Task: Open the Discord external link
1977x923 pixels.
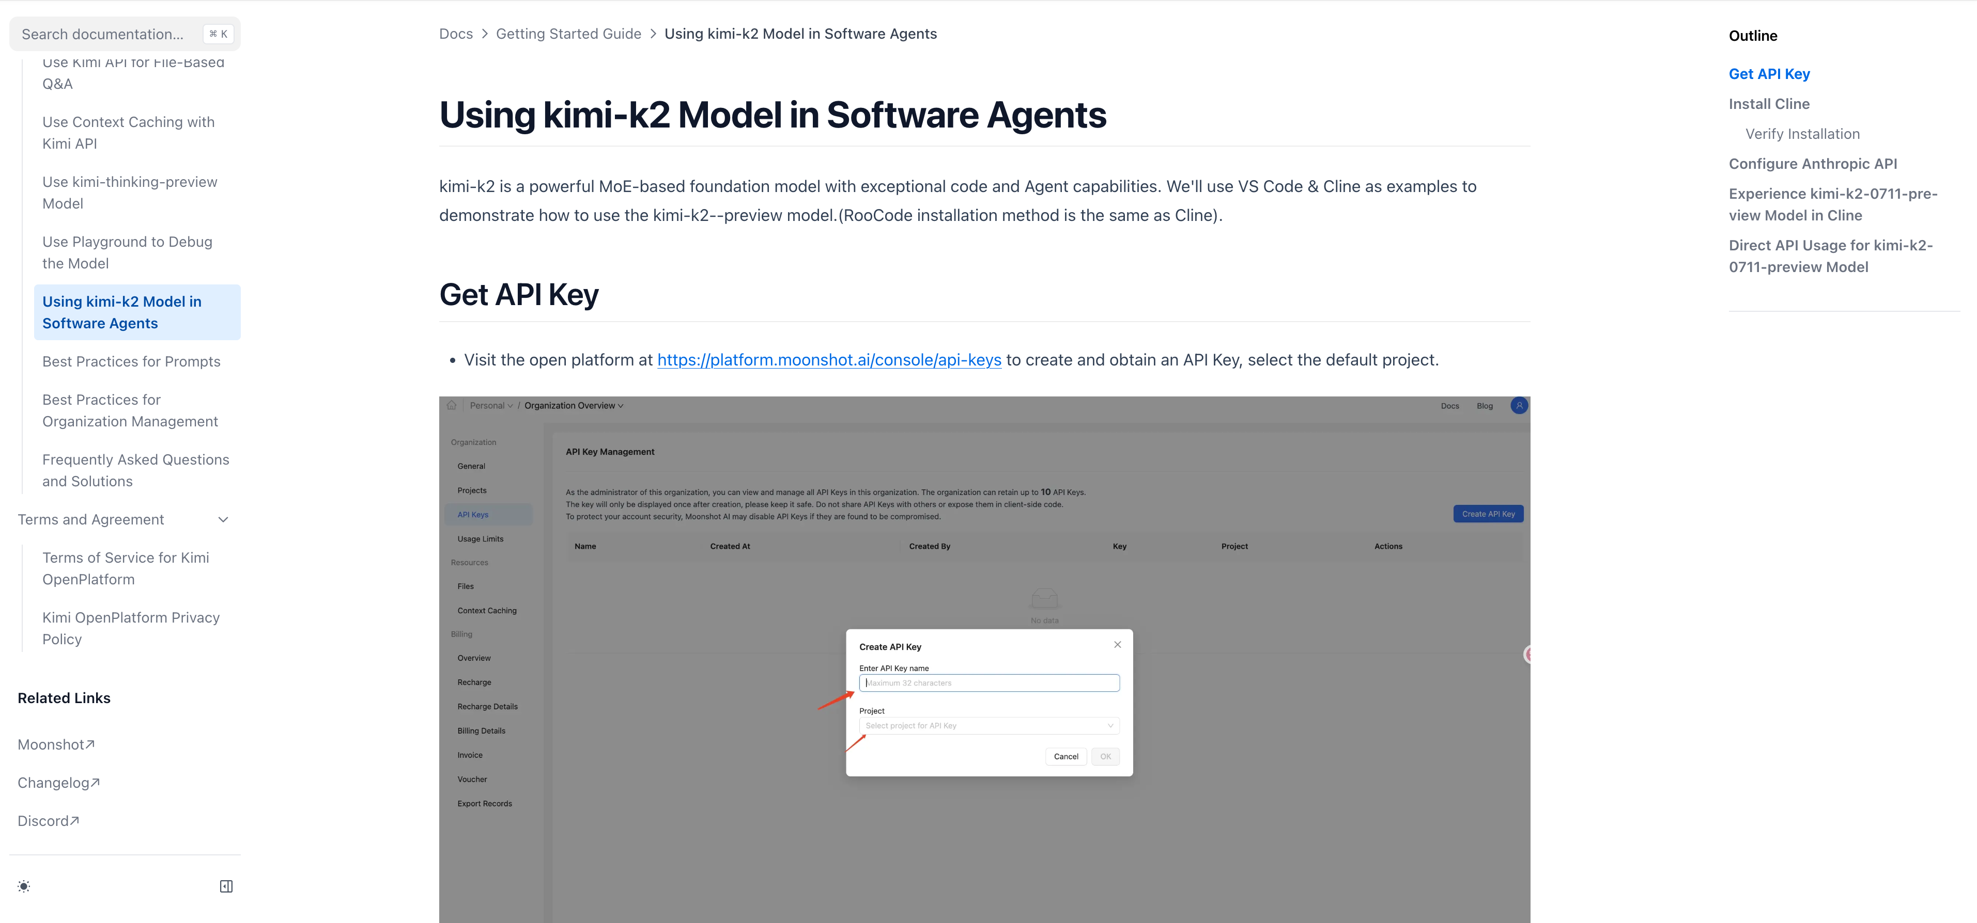Action: pyautogui.click(x=49, y=821)
